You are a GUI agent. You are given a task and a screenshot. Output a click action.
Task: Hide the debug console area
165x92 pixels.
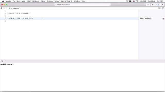pyautogui.click(x=2, y=61)
